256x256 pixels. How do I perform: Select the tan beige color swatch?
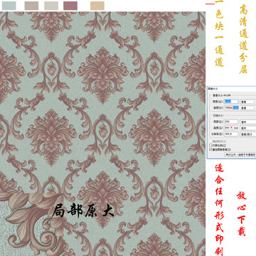(97, 6)
